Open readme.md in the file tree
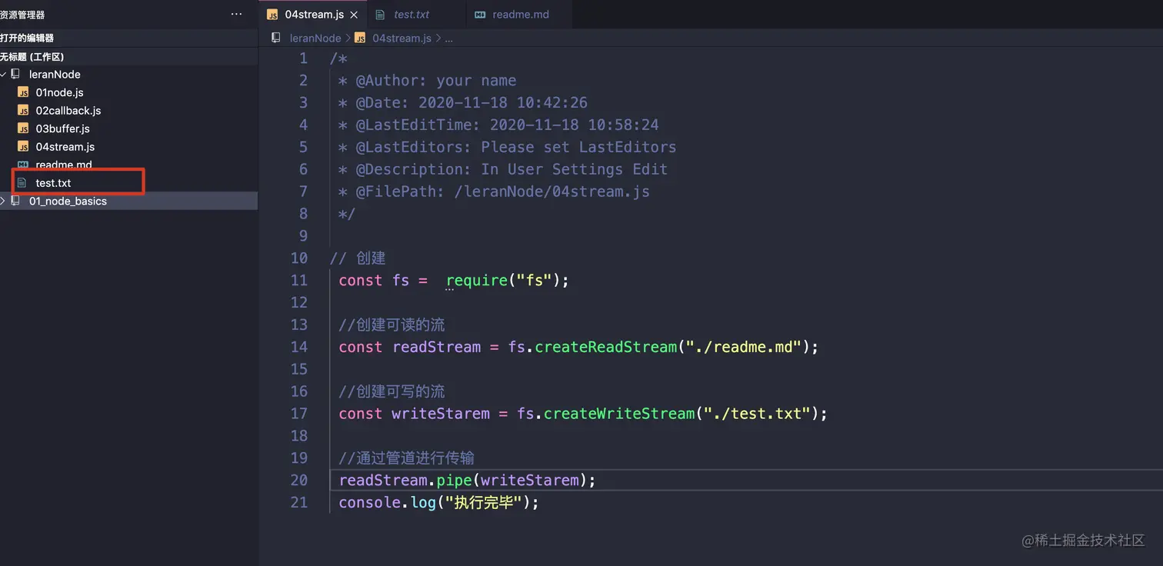 pos(64,165)
